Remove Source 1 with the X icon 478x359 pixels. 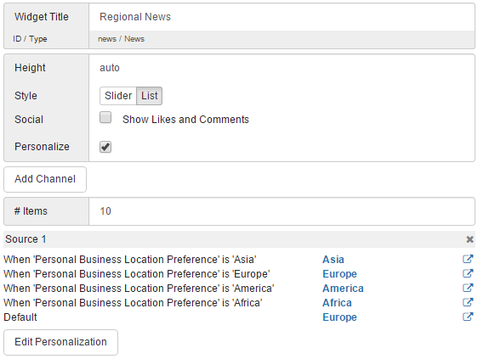click(x=469, y=239)
